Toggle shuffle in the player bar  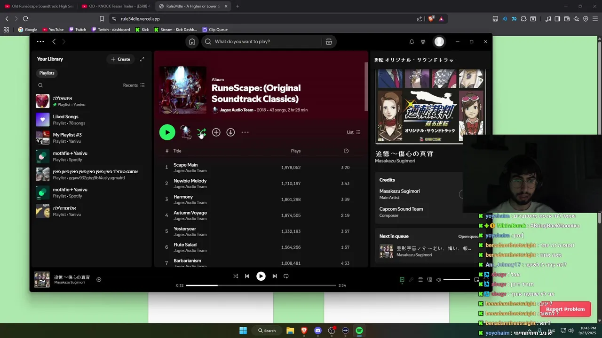click(x=236, y=276)
